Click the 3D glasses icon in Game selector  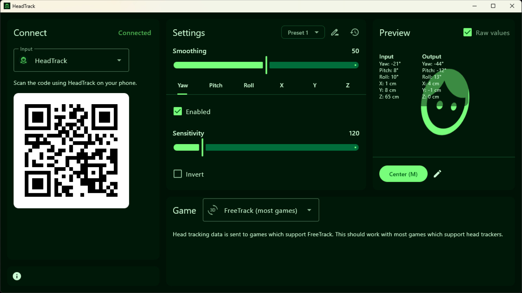click(213, 210)
